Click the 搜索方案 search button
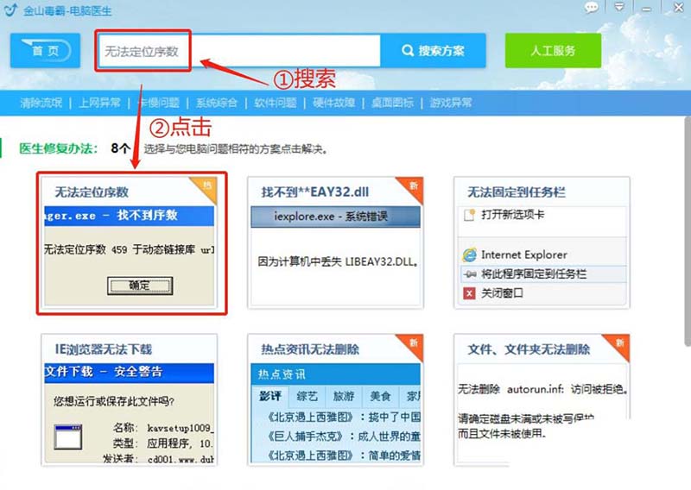This screenshot has height=490, width=691. [434, 51]
